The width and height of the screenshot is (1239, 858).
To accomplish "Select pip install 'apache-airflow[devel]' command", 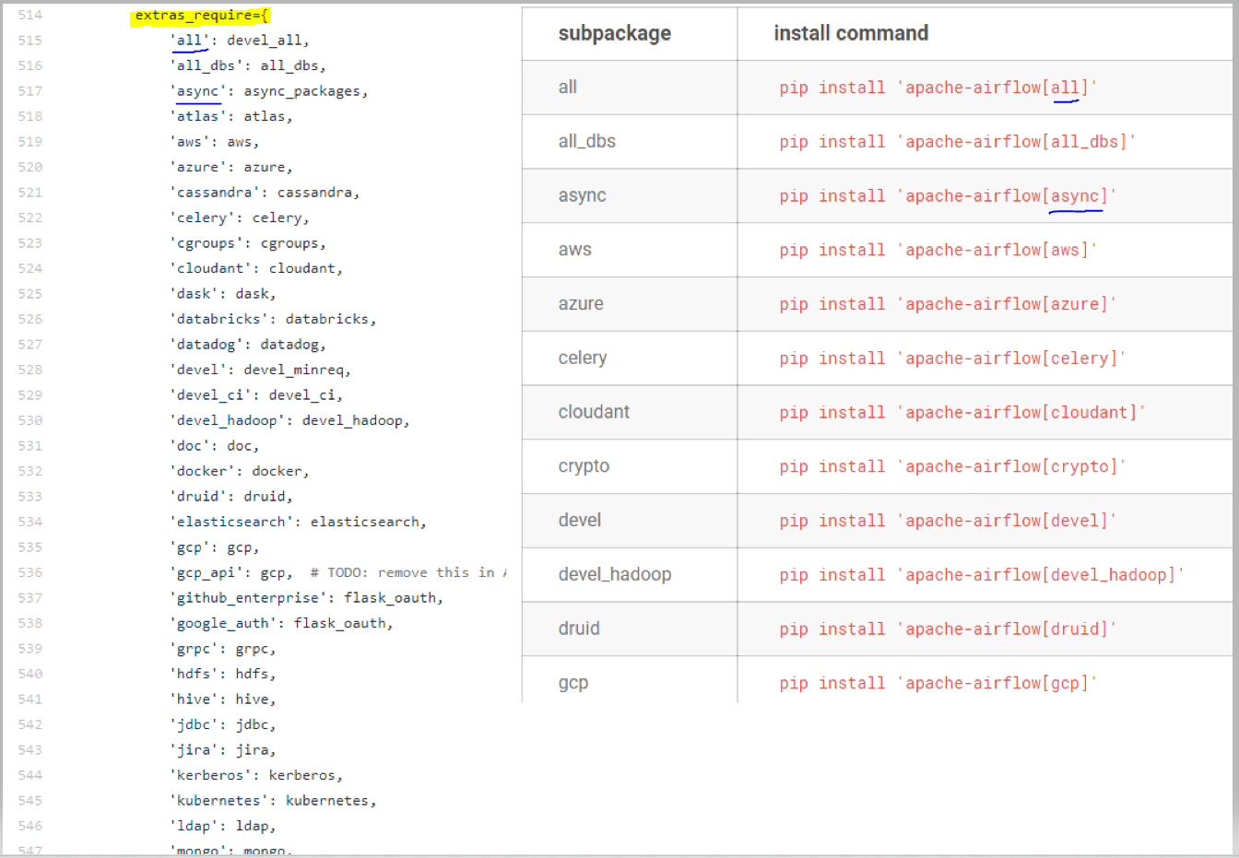I will coord(948,521).
